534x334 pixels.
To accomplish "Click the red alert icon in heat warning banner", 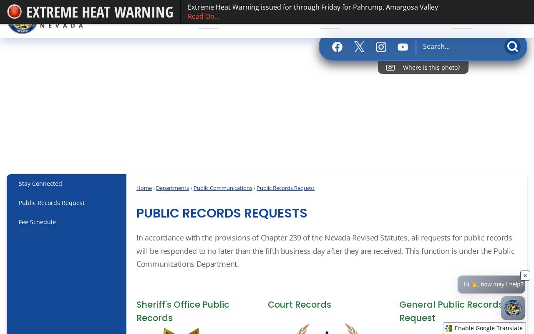I will click(x=14, y=12).
